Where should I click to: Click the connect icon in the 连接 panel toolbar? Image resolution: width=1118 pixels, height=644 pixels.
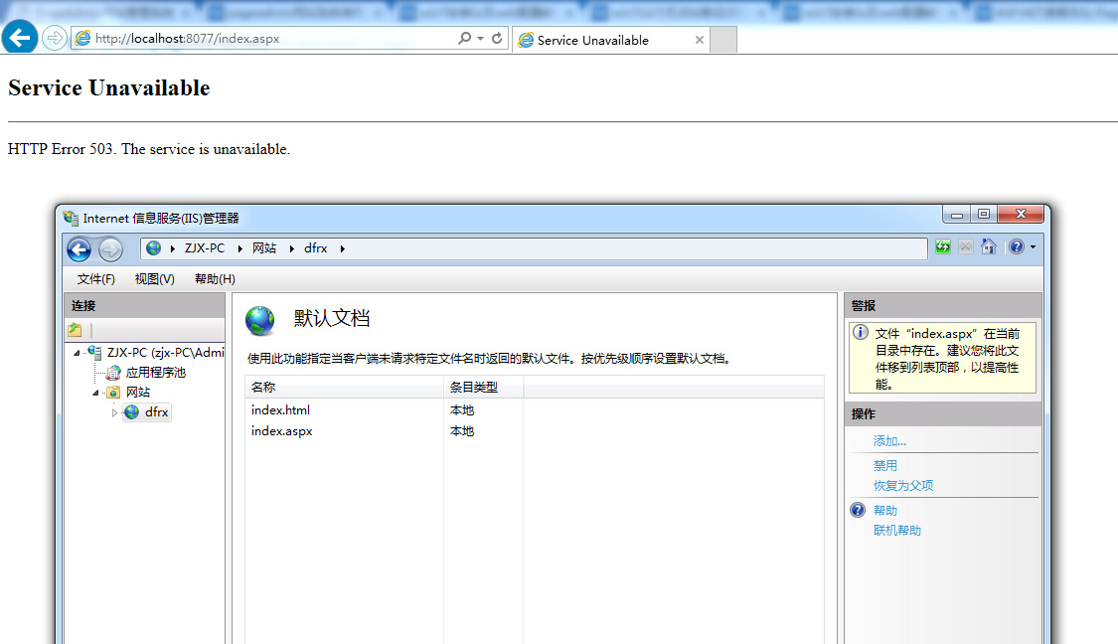click(x=75, y=330)
